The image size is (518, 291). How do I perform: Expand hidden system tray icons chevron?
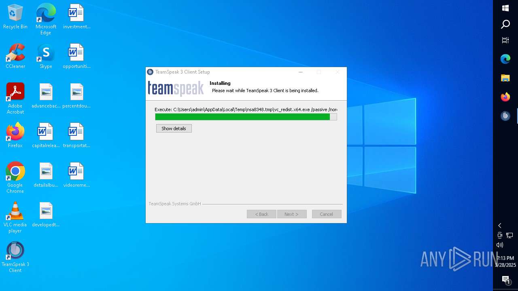(x=500, y=226)
